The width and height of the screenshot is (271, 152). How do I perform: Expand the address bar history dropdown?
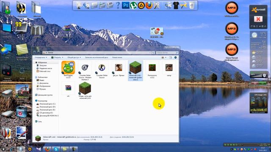point(150,52)
